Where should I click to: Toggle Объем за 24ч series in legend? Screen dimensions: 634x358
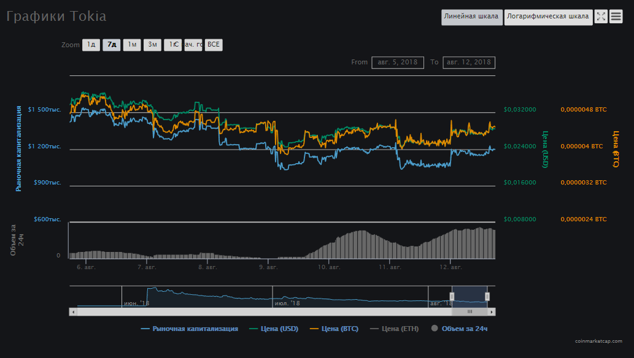(459, 329)
